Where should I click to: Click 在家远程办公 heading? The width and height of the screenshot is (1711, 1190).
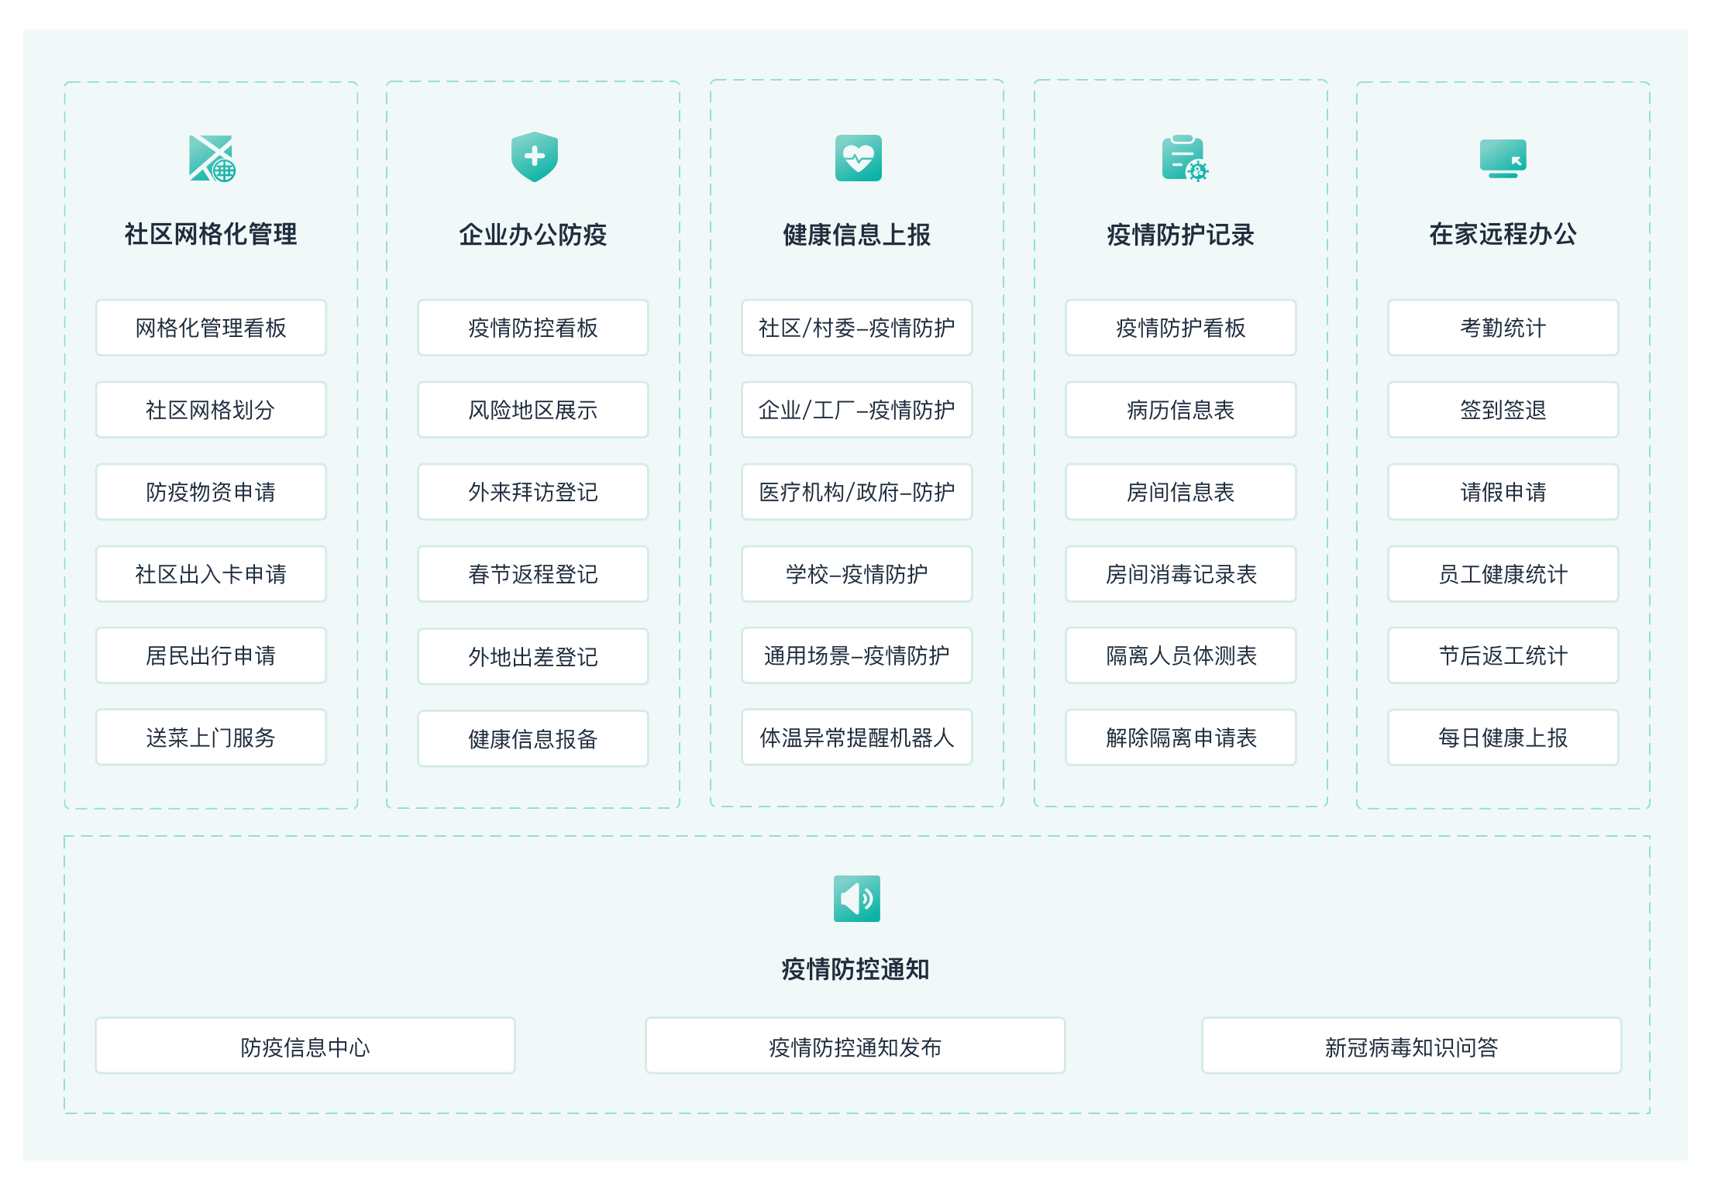(1503, 234)
